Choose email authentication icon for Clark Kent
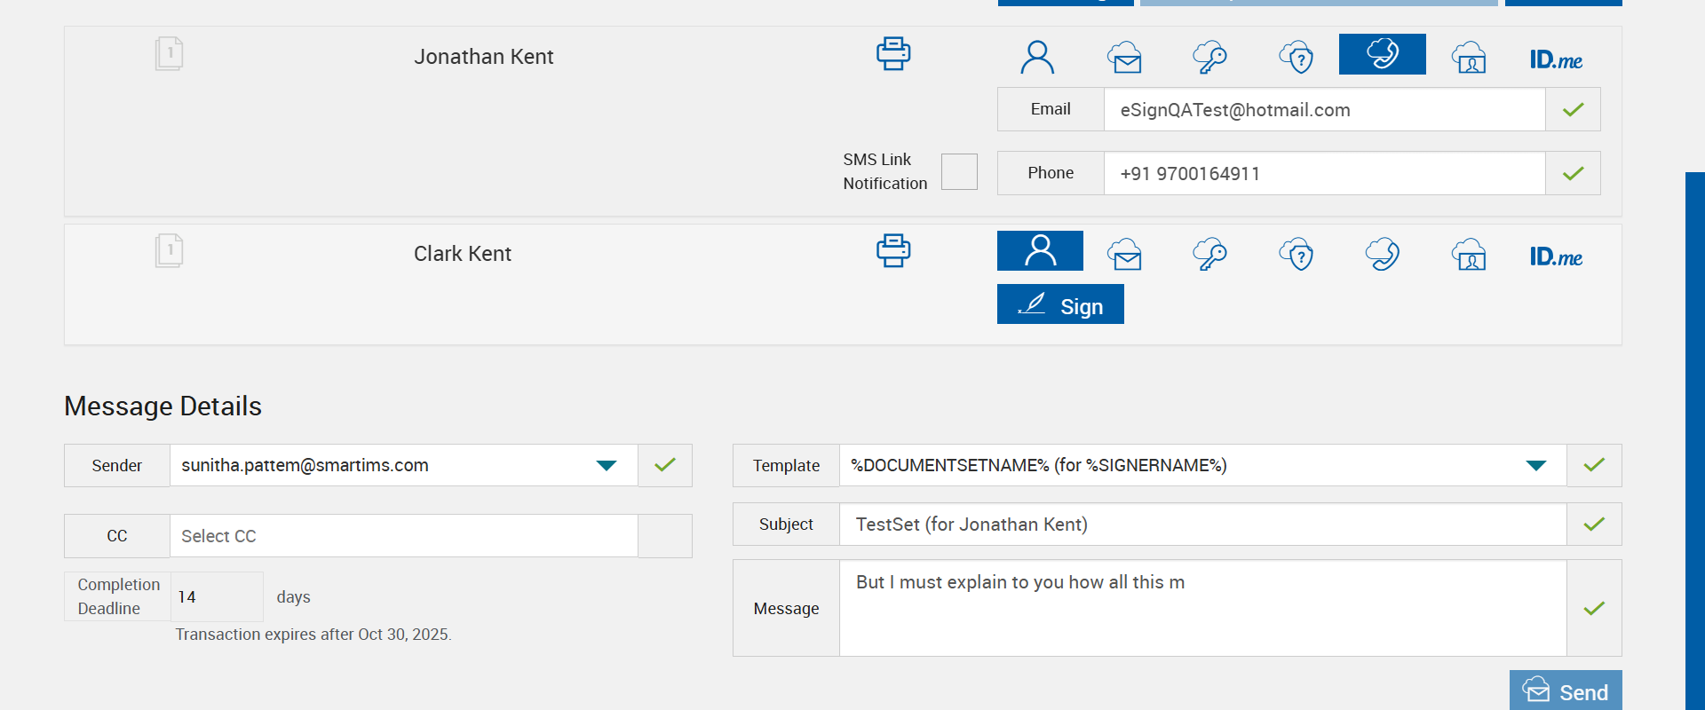 pos(1124,255)
